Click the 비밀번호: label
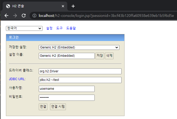The height and width of the screenshot is (119, 177). click(16, 96)
